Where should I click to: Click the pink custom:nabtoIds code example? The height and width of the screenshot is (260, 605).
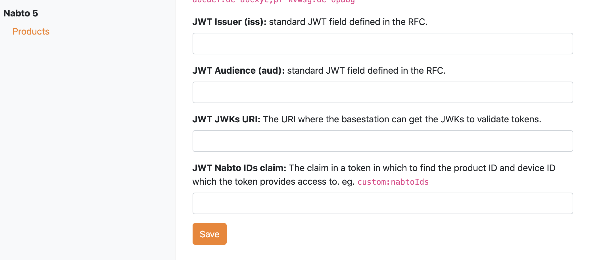click(393, 182)
